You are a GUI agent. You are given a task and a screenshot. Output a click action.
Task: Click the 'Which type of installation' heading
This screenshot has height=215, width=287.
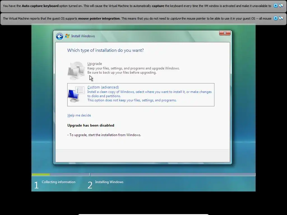tap(105, 50)
